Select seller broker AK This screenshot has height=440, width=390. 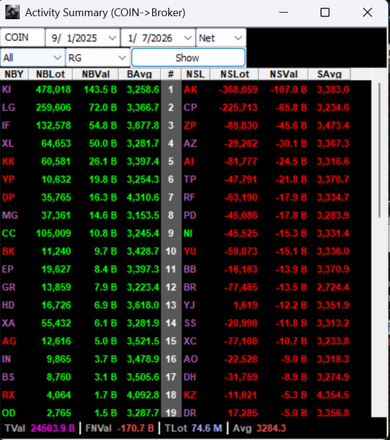pos(191,90)
